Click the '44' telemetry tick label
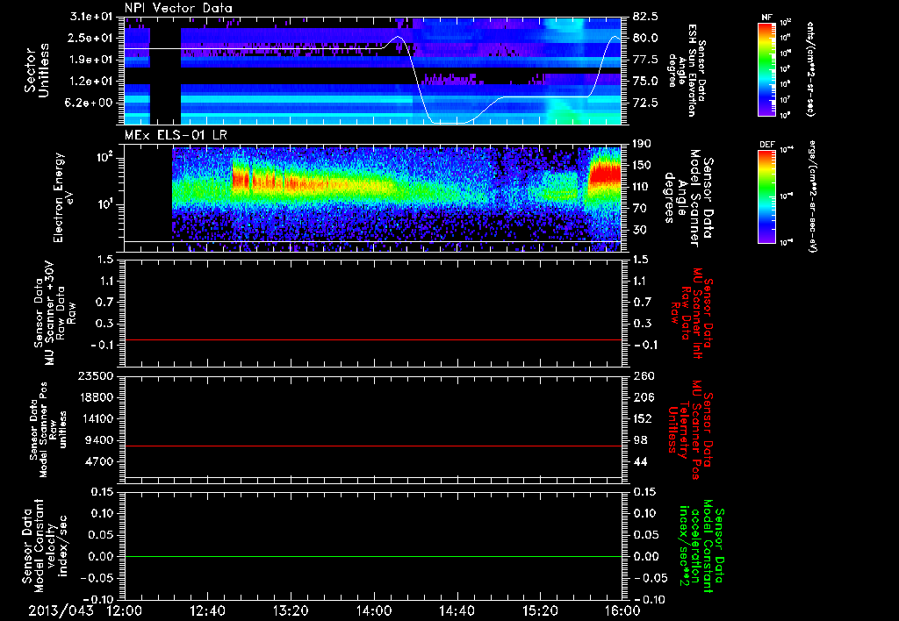899x621 pixels. click(x=639, y=461)
